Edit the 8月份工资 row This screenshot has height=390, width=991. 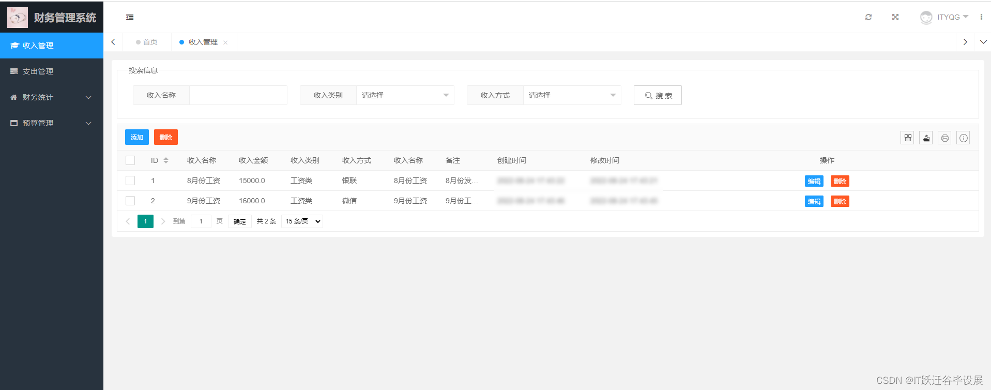(814, 181)
